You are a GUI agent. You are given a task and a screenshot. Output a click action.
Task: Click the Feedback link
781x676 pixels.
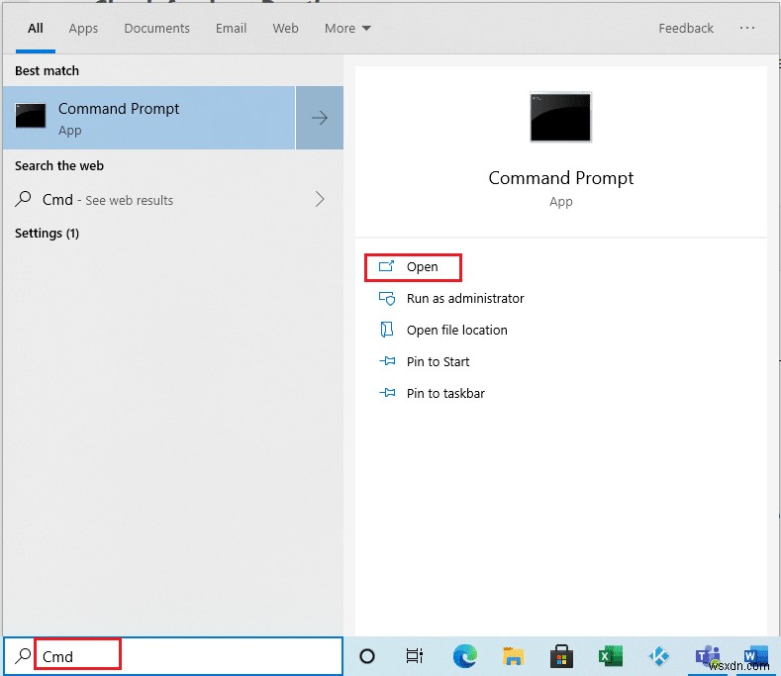pos(685,28)
